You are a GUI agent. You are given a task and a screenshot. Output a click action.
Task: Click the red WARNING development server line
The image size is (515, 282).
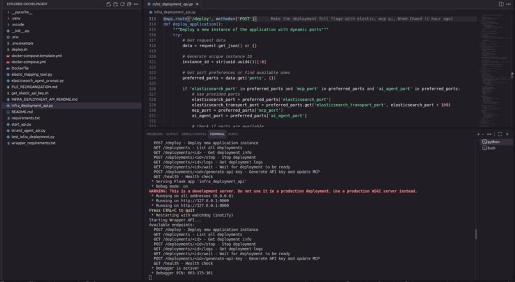(283, 191)
